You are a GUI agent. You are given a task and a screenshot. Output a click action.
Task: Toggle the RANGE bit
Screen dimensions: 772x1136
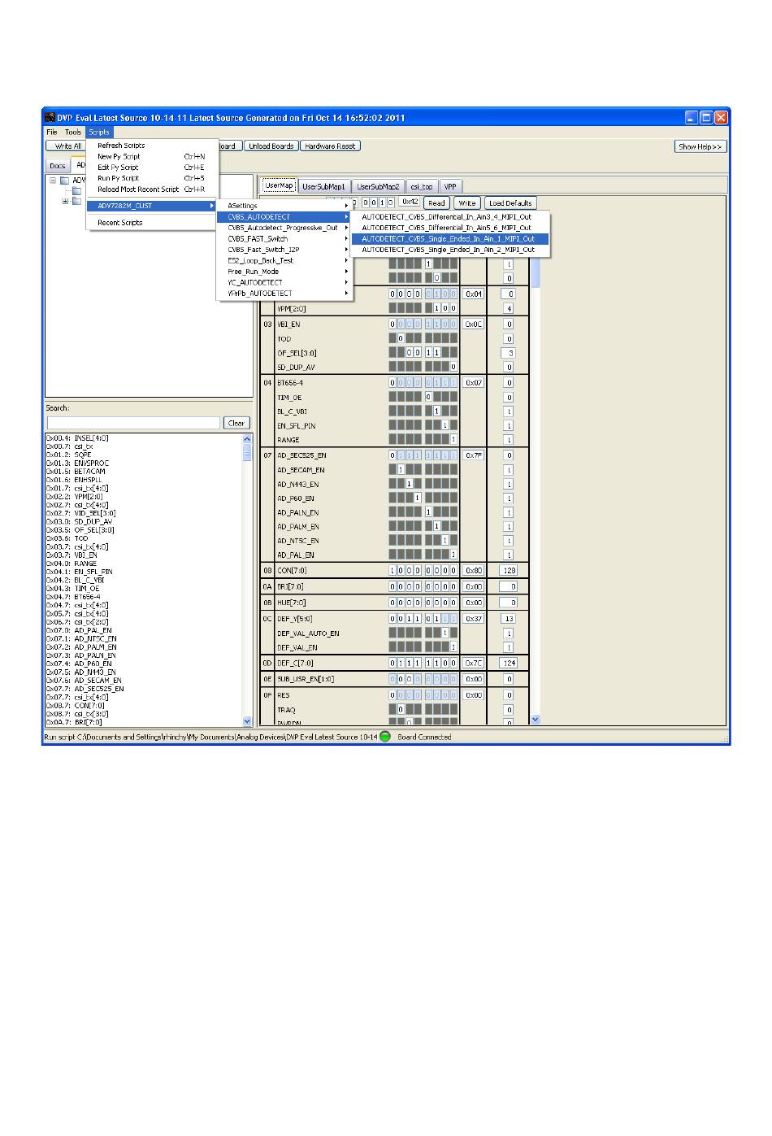[453, 440]
